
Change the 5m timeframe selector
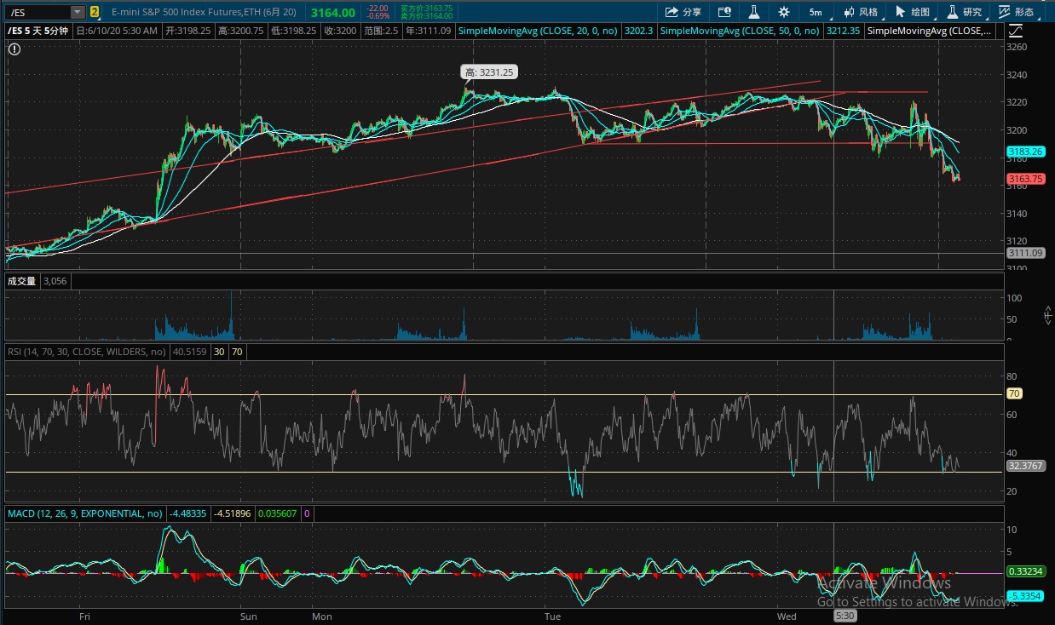(x=816, y=12)
